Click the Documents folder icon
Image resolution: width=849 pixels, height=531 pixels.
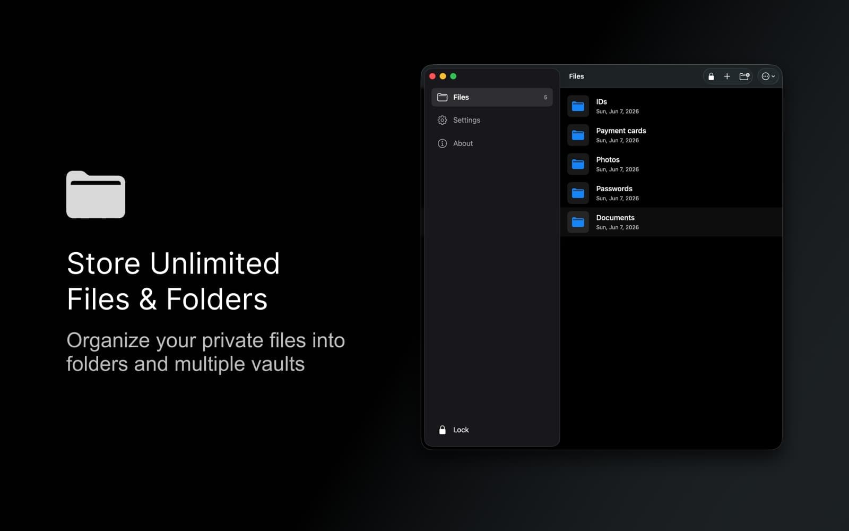[578, 222]
